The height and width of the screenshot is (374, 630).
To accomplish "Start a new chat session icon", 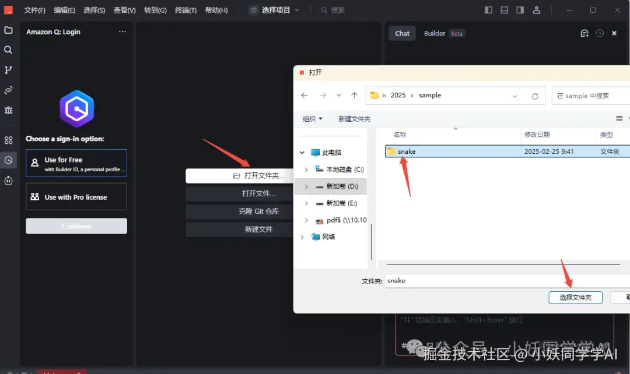I will click(584, 33).
